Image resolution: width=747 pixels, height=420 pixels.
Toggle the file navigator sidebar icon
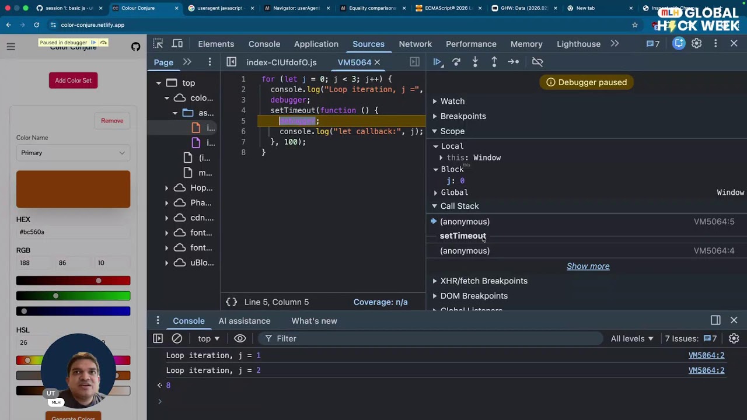pyautogui.click(x=232, y=62)
